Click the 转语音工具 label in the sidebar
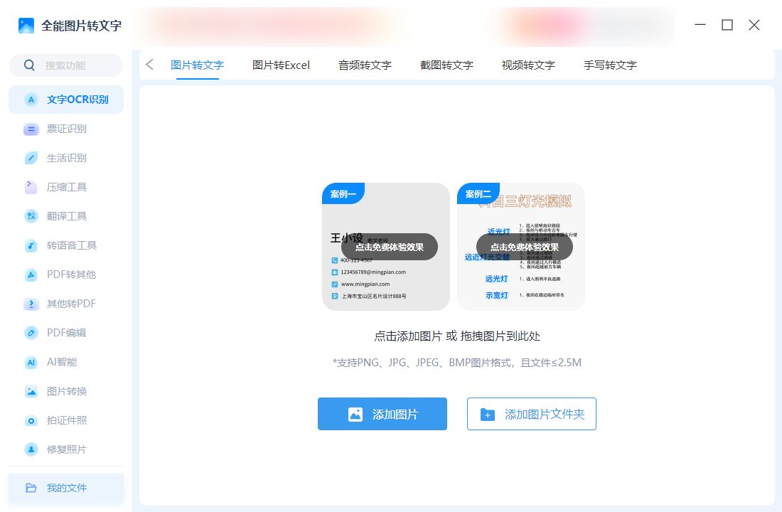This screenshot has width=782, height=512. pyautogui.click(x=72, y=245)
